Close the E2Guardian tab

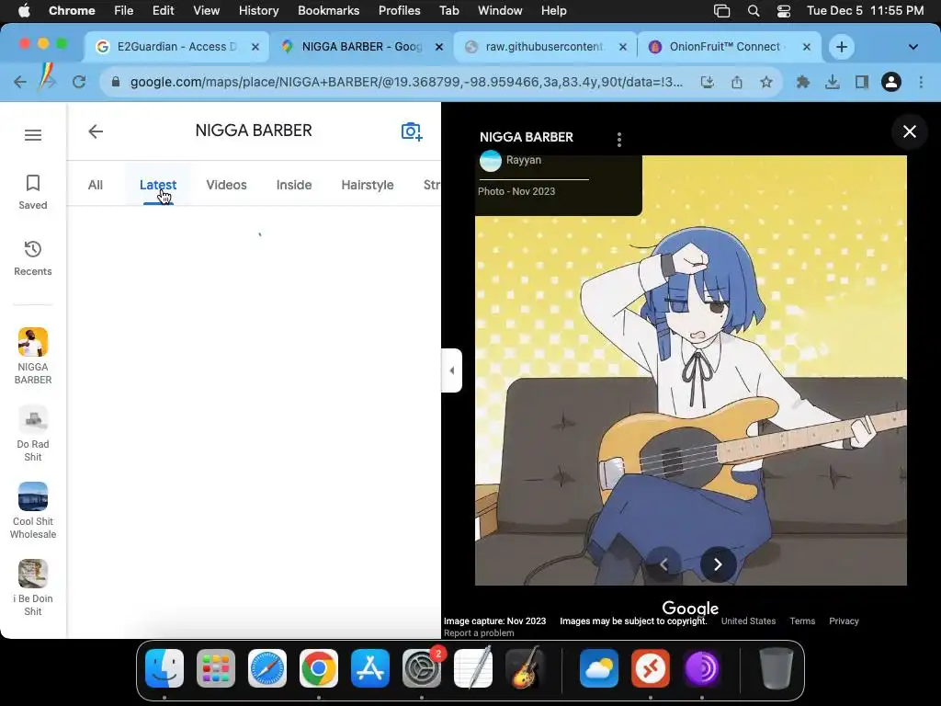pyautogui.click(x=255, y=47)
